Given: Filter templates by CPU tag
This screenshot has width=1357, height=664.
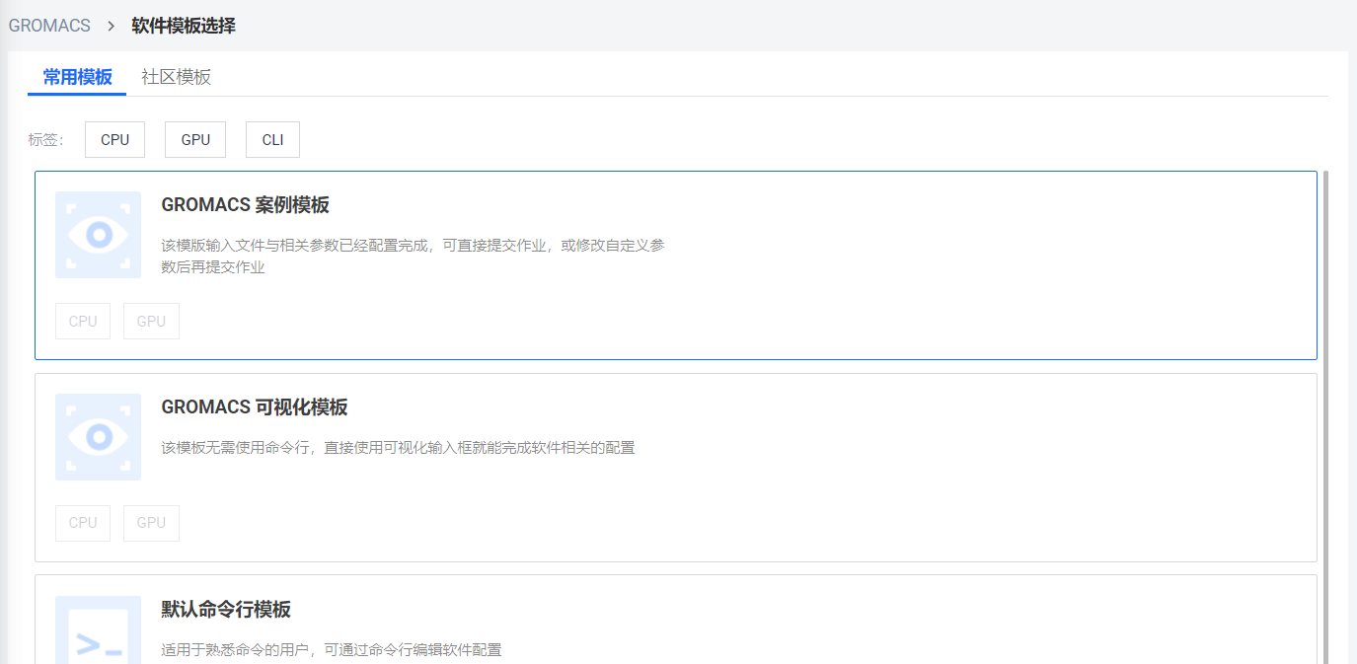Looking at the screenshot, I should pos(114,140).
